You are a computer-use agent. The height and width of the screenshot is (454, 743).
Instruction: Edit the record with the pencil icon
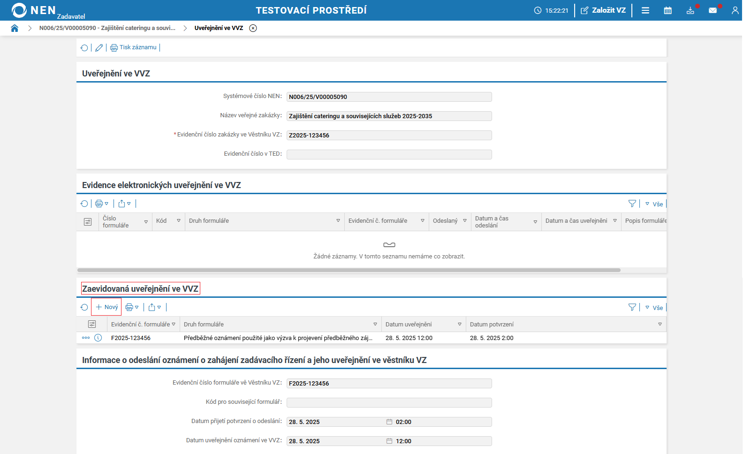click(x=99, y=48)
